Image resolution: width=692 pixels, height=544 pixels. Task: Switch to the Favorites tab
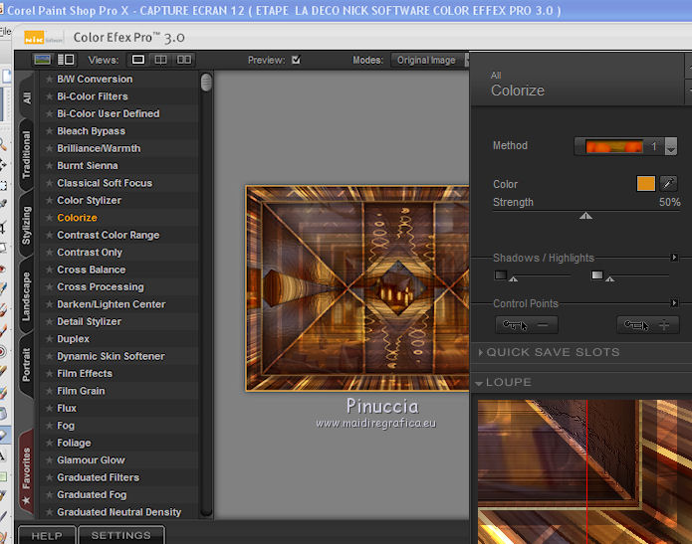tap(27, 470)
